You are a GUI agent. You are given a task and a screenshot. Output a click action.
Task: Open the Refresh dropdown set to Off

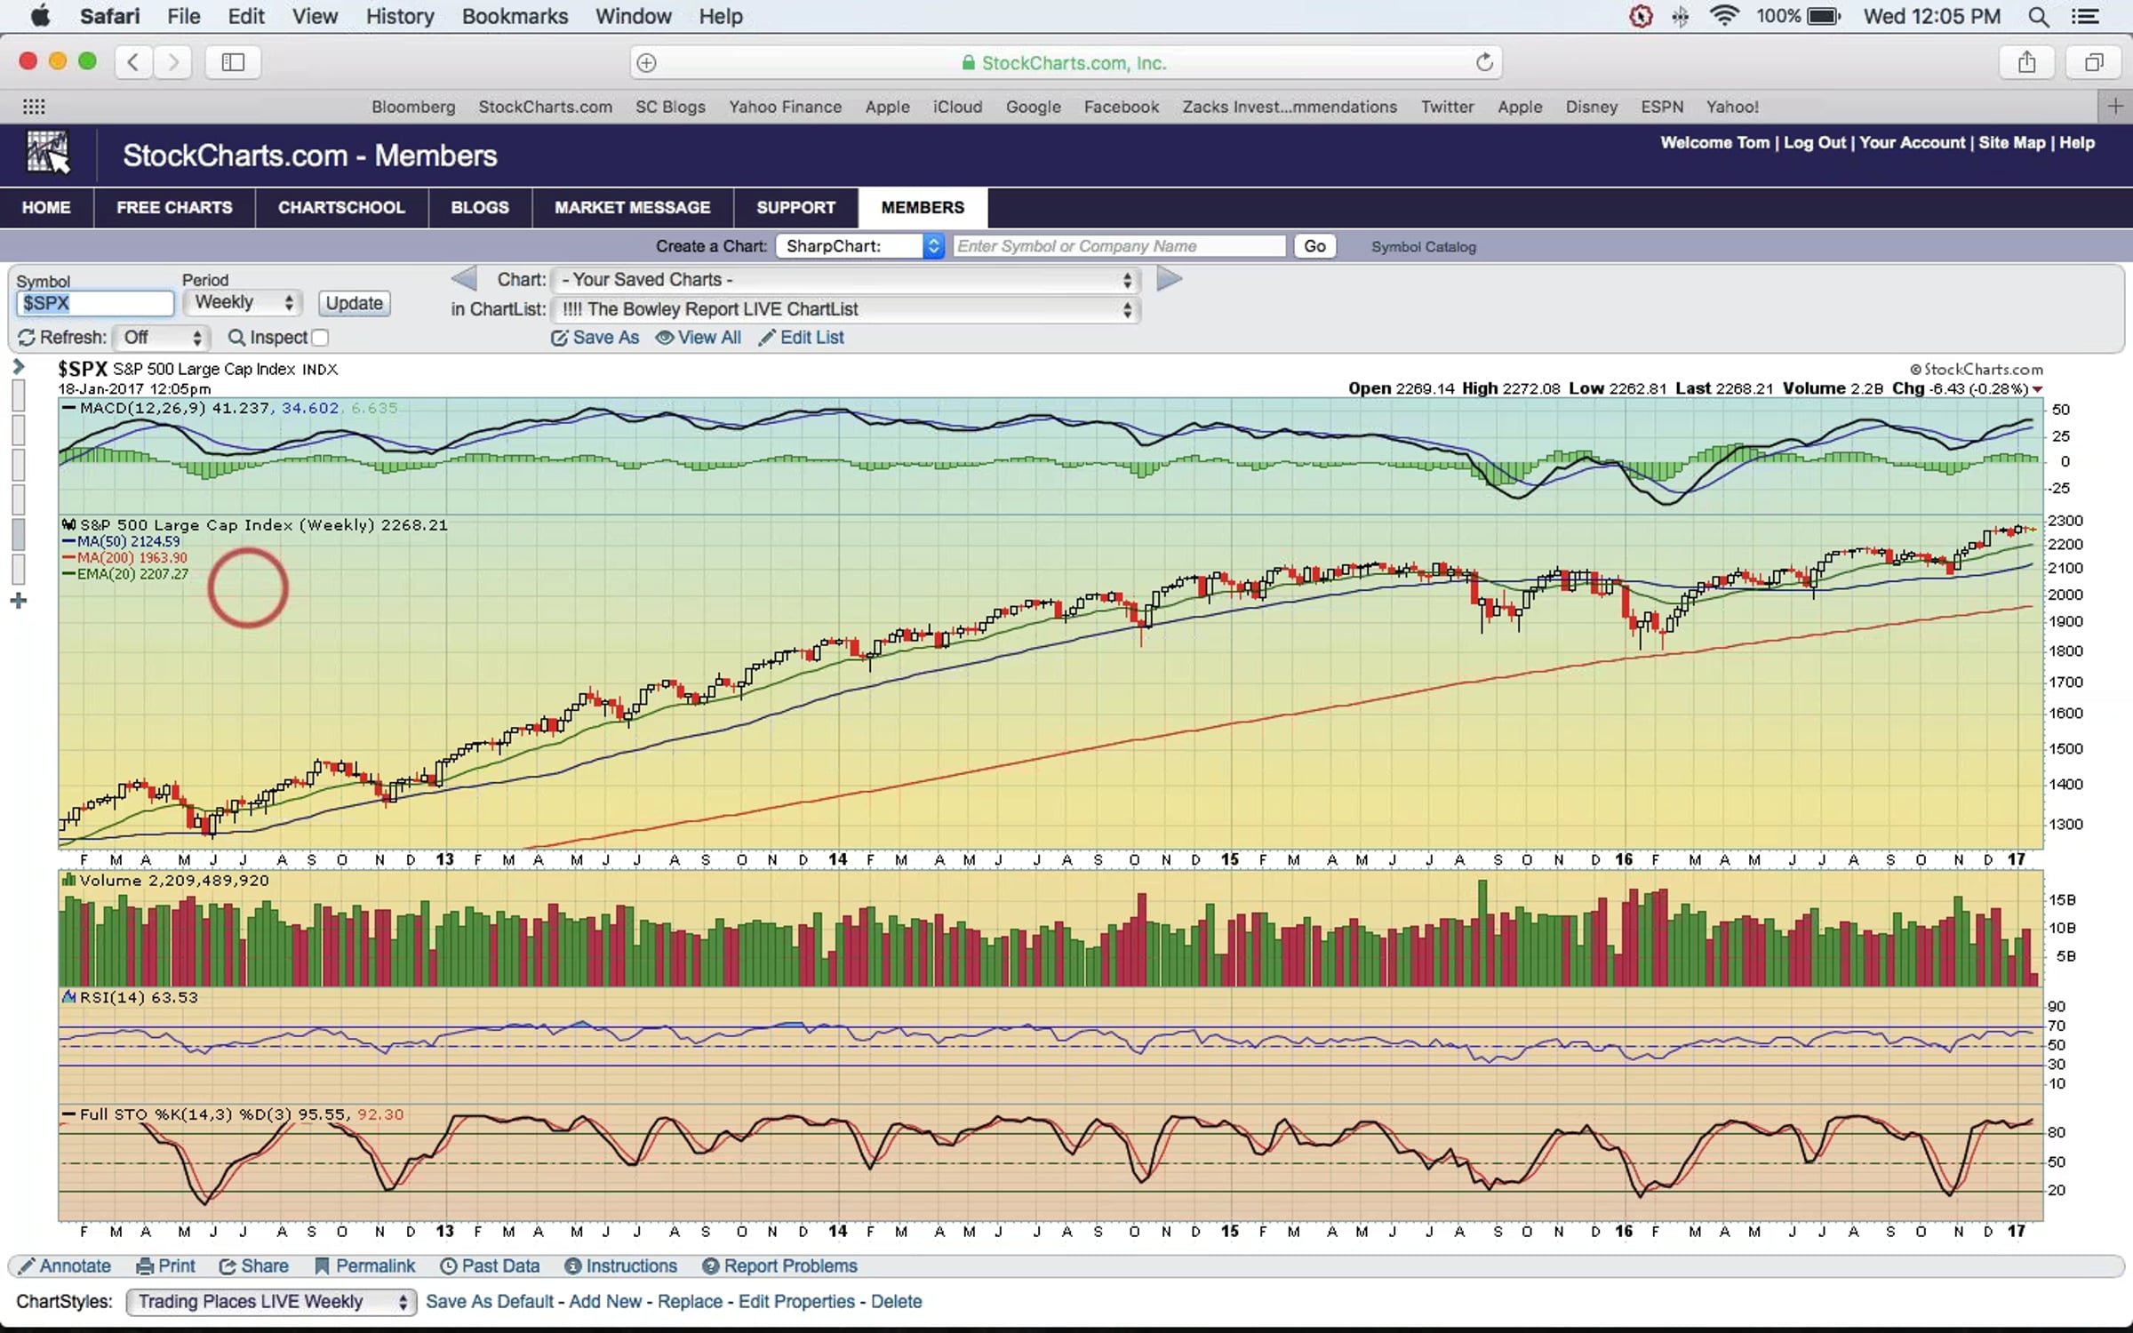pyautogui.click(x=163, y=338)
